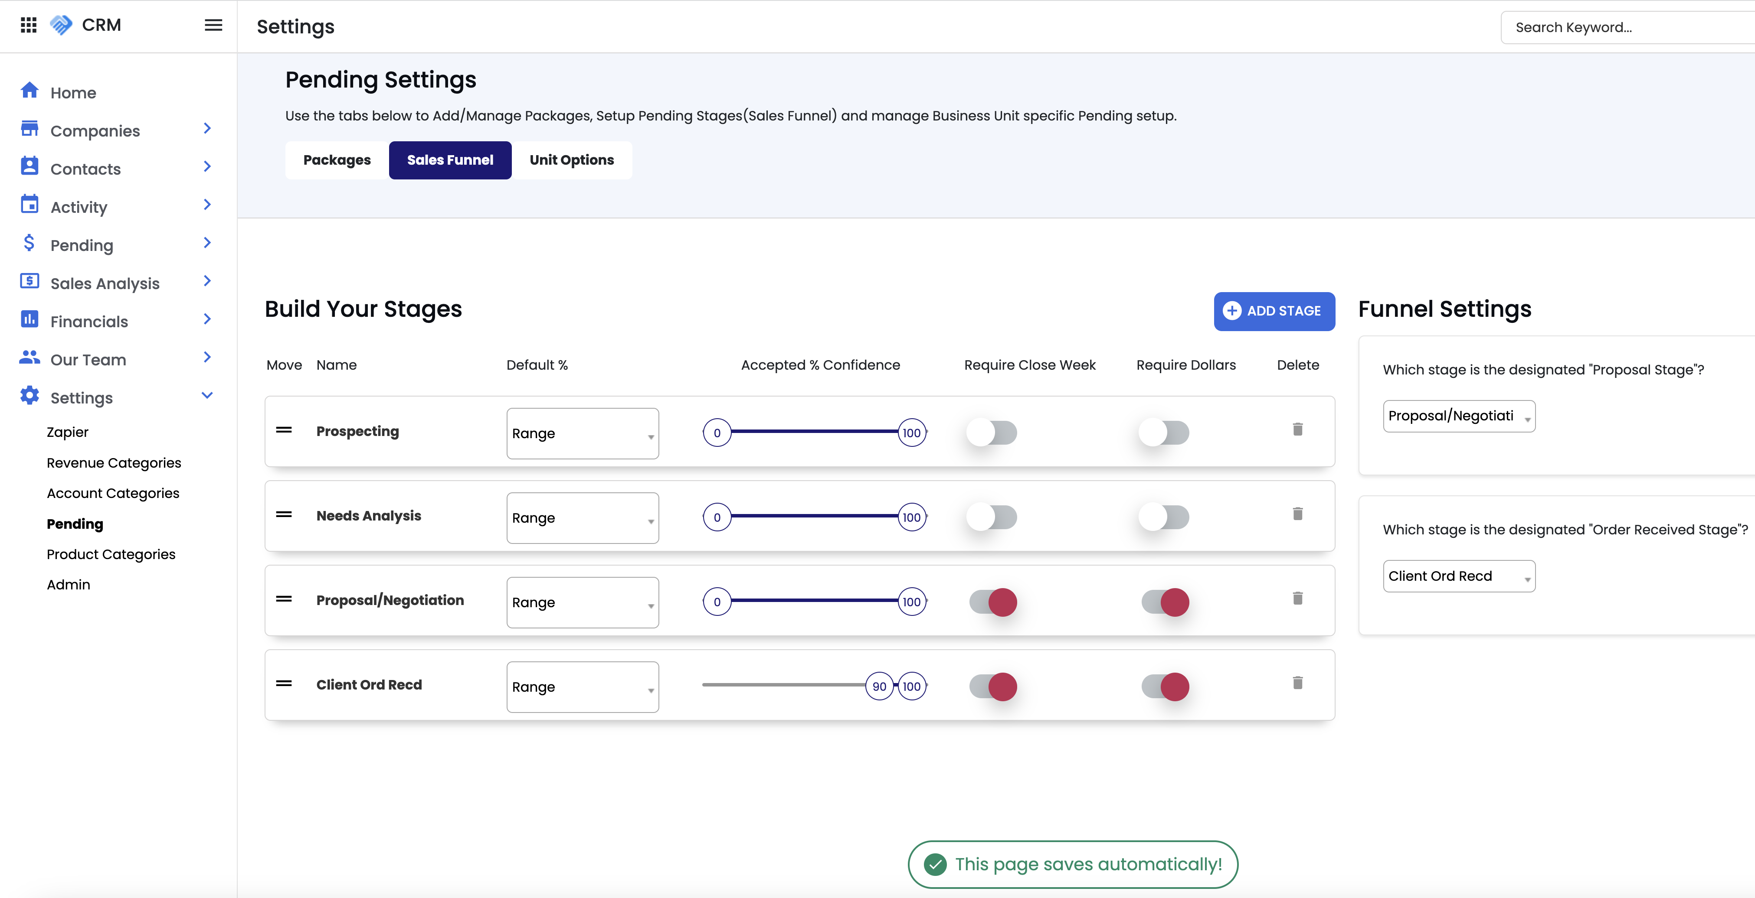Click the Activity calendar icon
The width and height of the screenshot is (1755, 898).
pos(29,205)
